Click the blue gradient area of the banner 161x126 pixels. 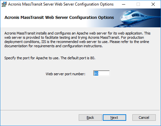pyautogui.click(x=103, y=18)
